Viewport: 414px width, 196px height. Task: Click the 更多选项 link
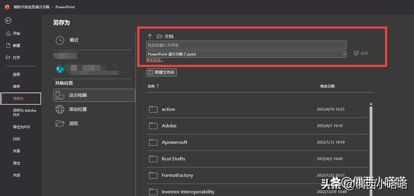(x=154, y=60)
